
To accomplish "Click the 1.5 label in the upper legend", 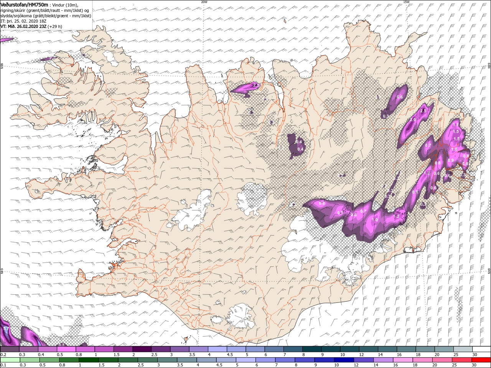I will (117, 355).
